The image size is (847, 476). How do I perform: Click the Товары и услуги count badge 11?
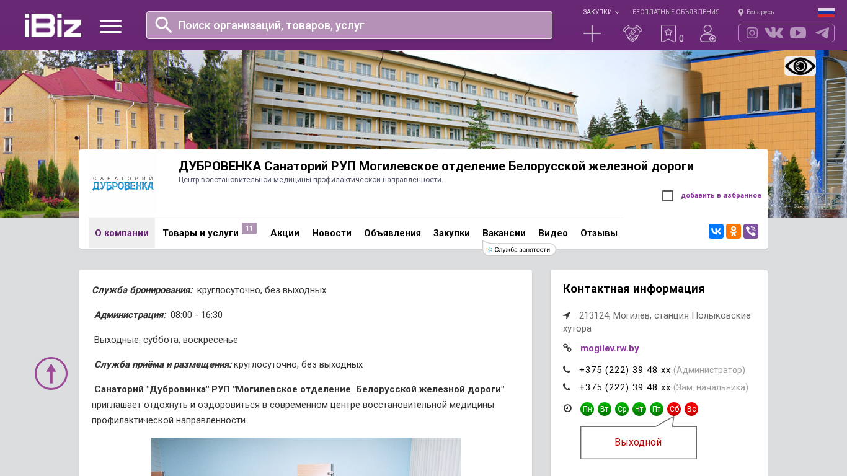click(x=249, y=229)
